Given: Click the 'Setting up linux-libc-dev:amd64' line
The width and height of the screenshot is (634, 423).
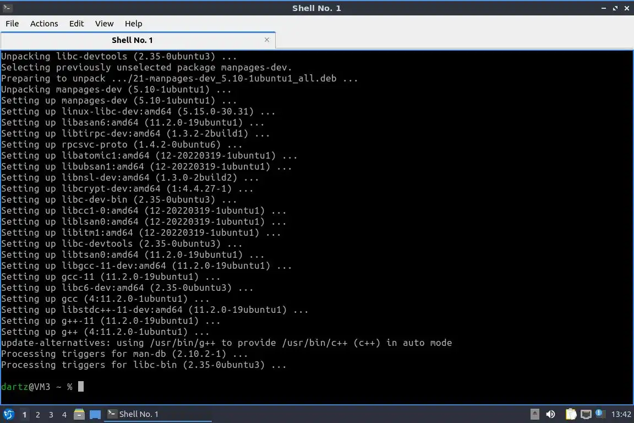Looking at the screenshot, I should pyautogui.click(x=138, y=111).
